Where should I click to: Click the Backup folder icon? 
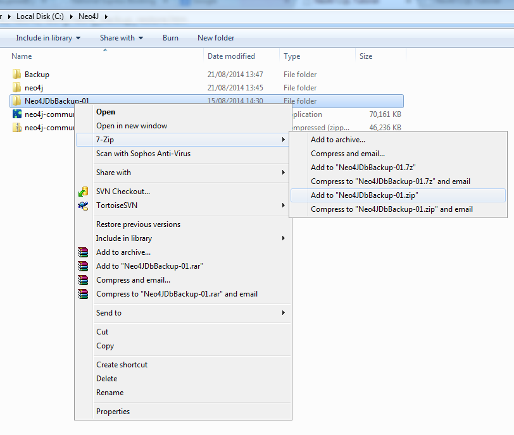pyautogui.click(x=16, y=75)
